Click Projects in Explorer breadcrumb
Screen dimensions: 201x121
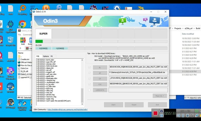178,28
